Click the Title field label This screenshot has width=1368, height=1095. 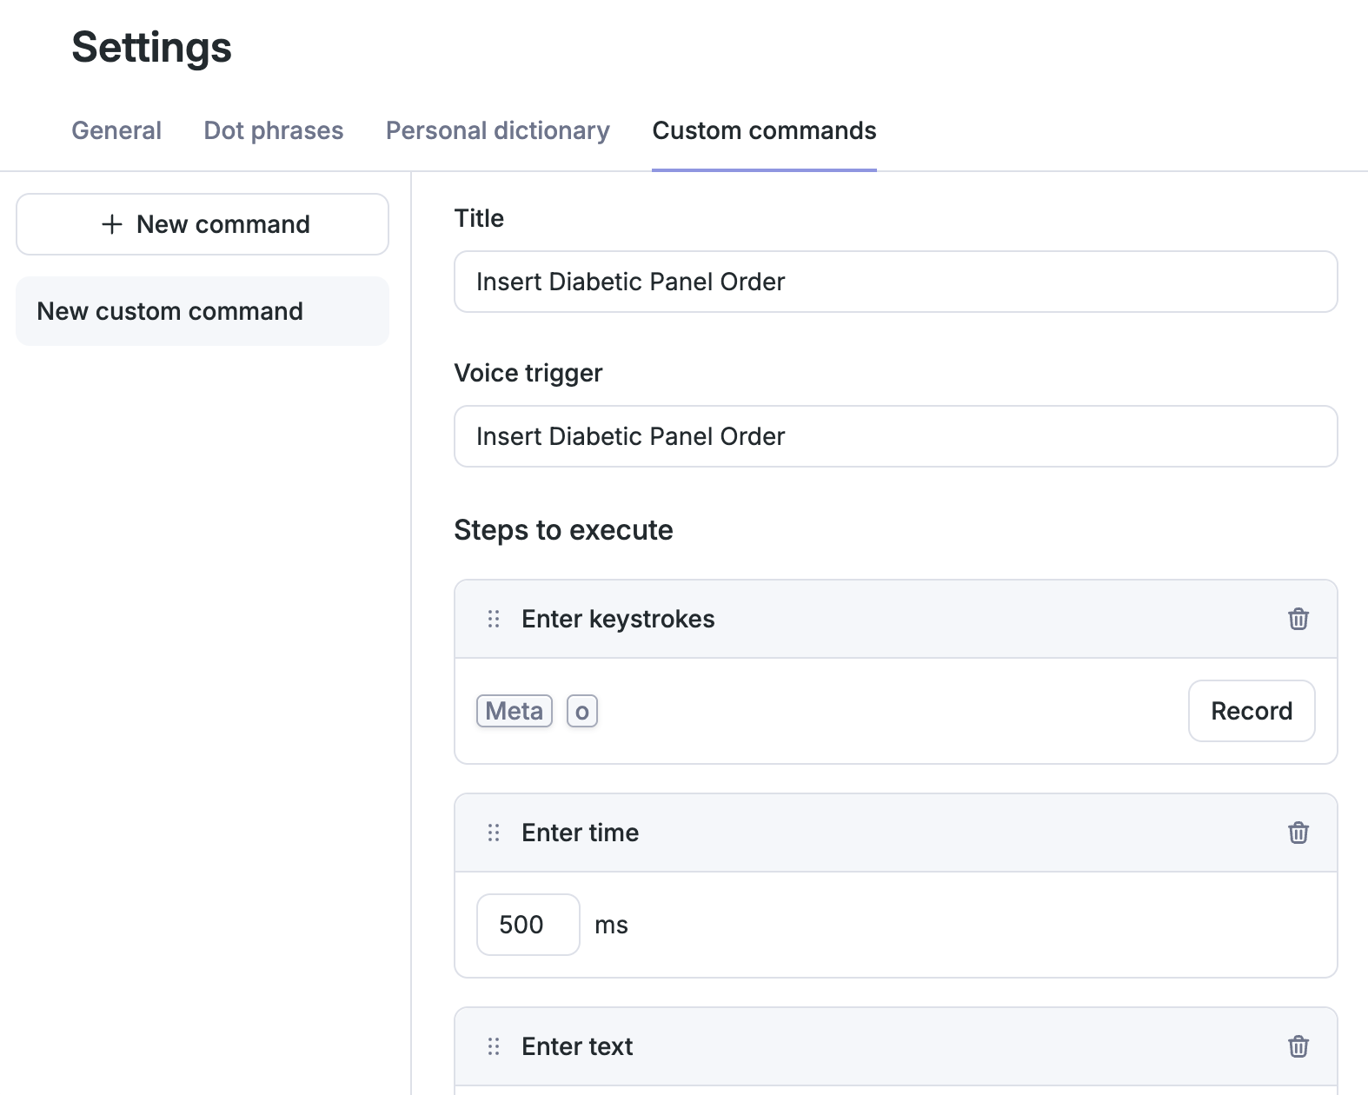(x=479, y=218)
